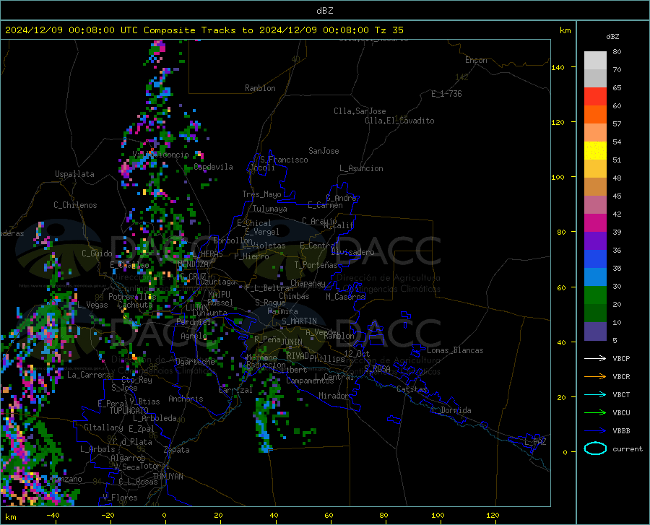Image resolution: width=650 pixels, height=525 pixels.
Task: Click the C_Chilenos label on map
Action: [x=75, y=205]
